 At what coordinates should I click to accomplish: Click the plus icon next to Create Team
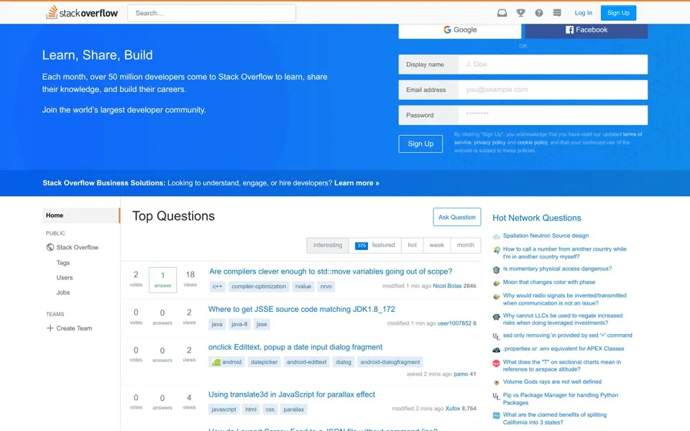click(50, 328)
